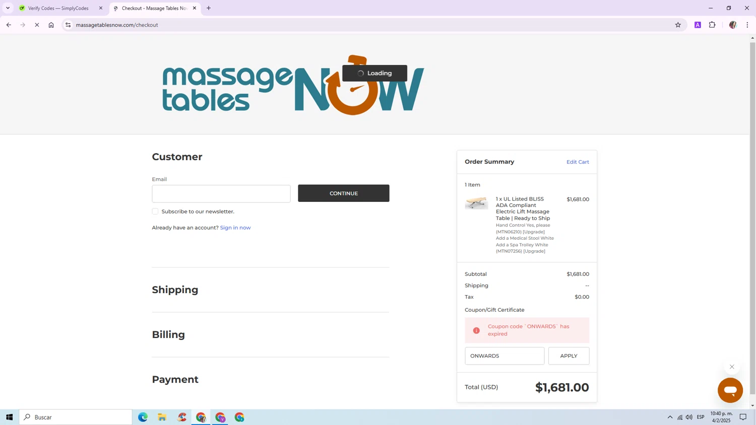Click the browser forward arrow

tap(23, 25)
